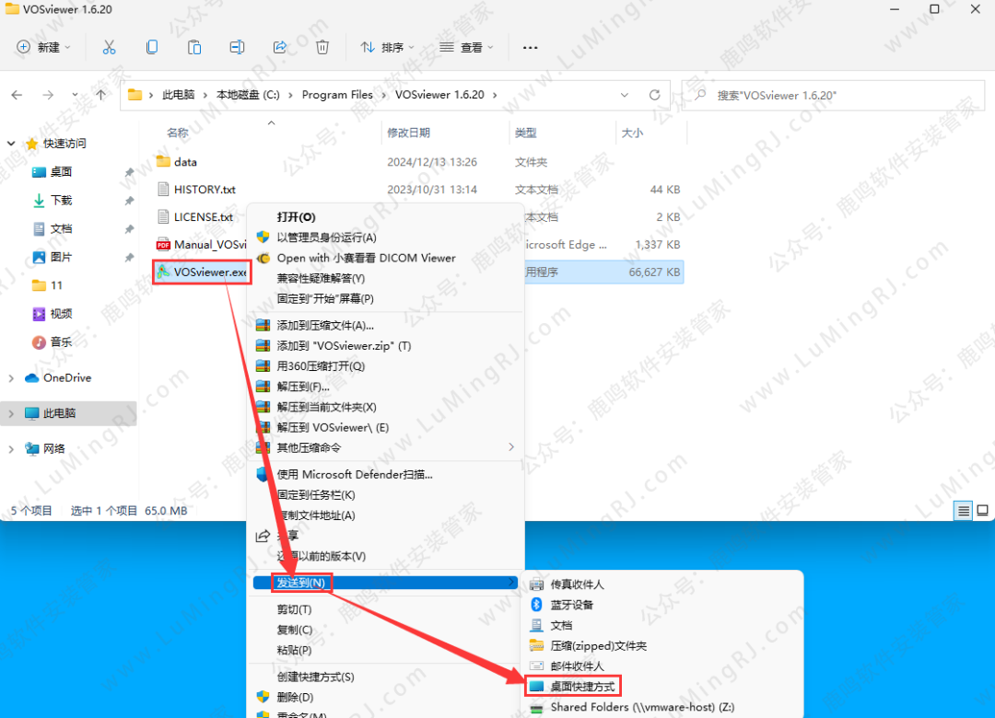Click the Paste clipboard icon in toolbar
This screenshot has width=995, height=718.
(x=194, y=47)
